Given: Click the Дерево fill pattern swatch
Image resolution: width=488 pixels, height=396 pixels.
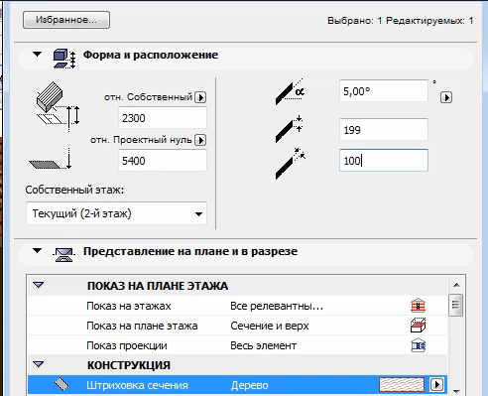Looking at the screenshot, I should [402, 384].
